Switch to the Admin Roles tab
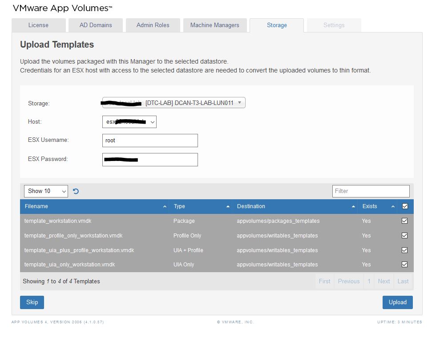Screen dimensions: 444x338 (153, 25)
